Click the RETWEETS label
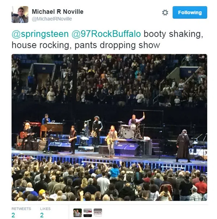The image size is (217, 219). pos(21,209)
